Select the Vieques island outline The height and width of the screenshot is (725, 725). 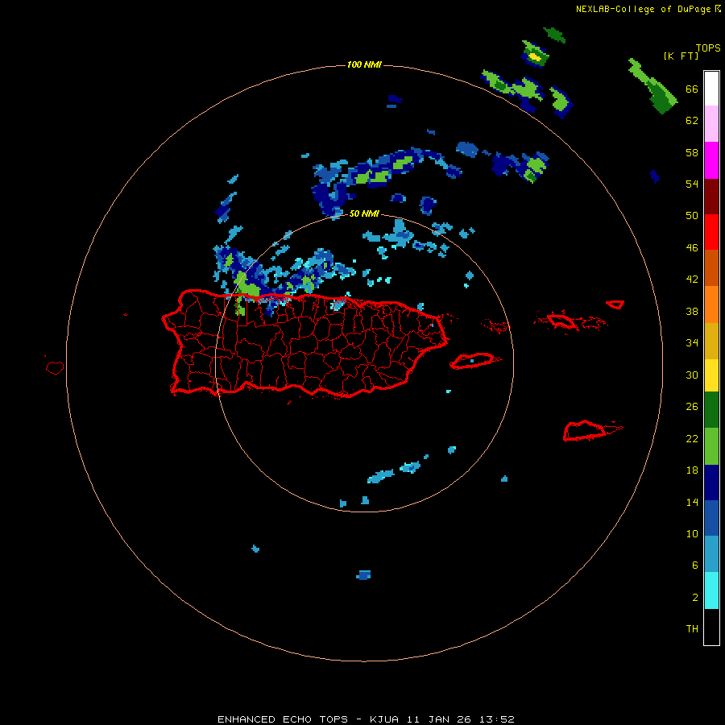point(475,360)
